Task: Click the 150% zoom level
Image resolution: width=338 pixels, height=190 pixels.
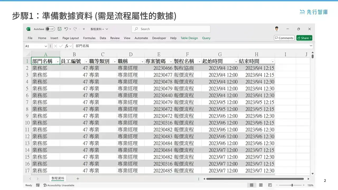Action: tap(310, 185)
